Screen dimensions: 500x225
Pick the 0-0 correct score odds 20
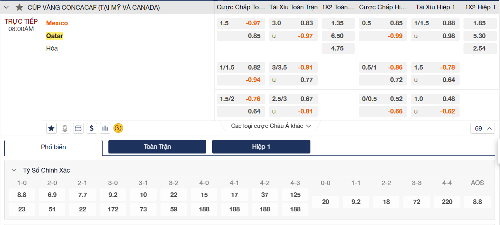point(326,202)
